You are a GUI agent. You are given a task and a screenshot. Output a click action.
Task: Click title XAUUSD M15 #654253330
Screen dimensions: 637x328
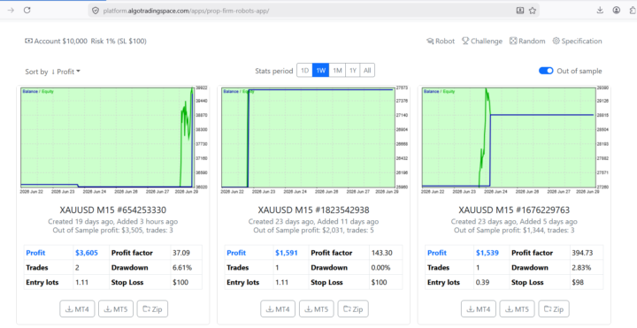point(113,210)
